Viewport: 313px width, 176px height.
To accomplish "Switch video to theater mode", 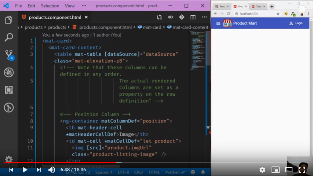I will tap(289, 169).
